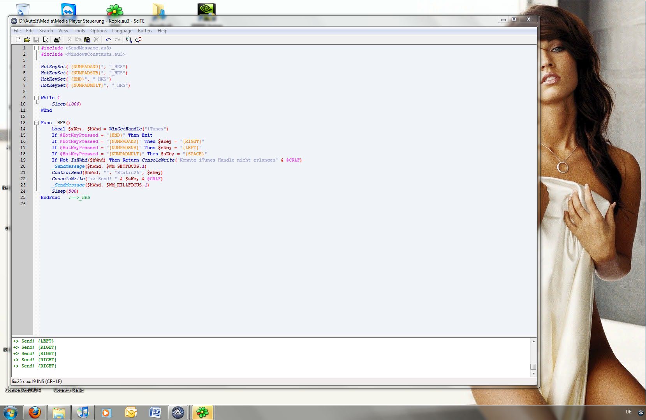Print the current script
The image size is (646, 420).
pyautogui.click(x=57, y=40)
